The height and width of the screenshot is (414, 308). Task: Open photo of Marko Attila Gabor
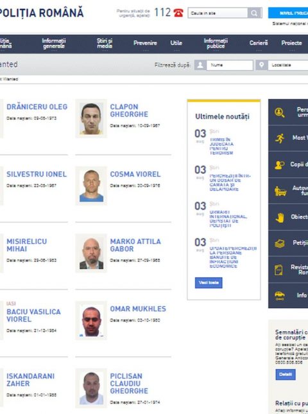click(91, 253)
